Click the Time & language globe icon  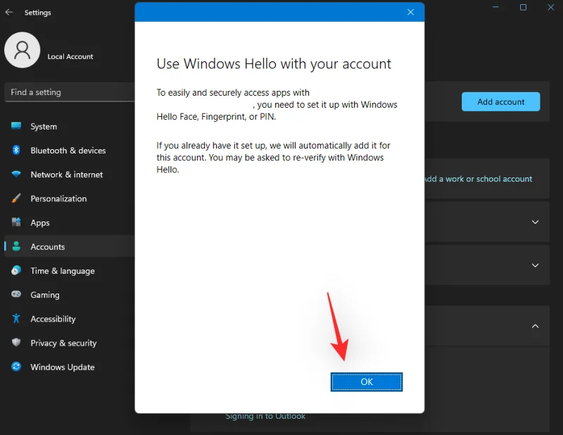click(x=16, y=270)
